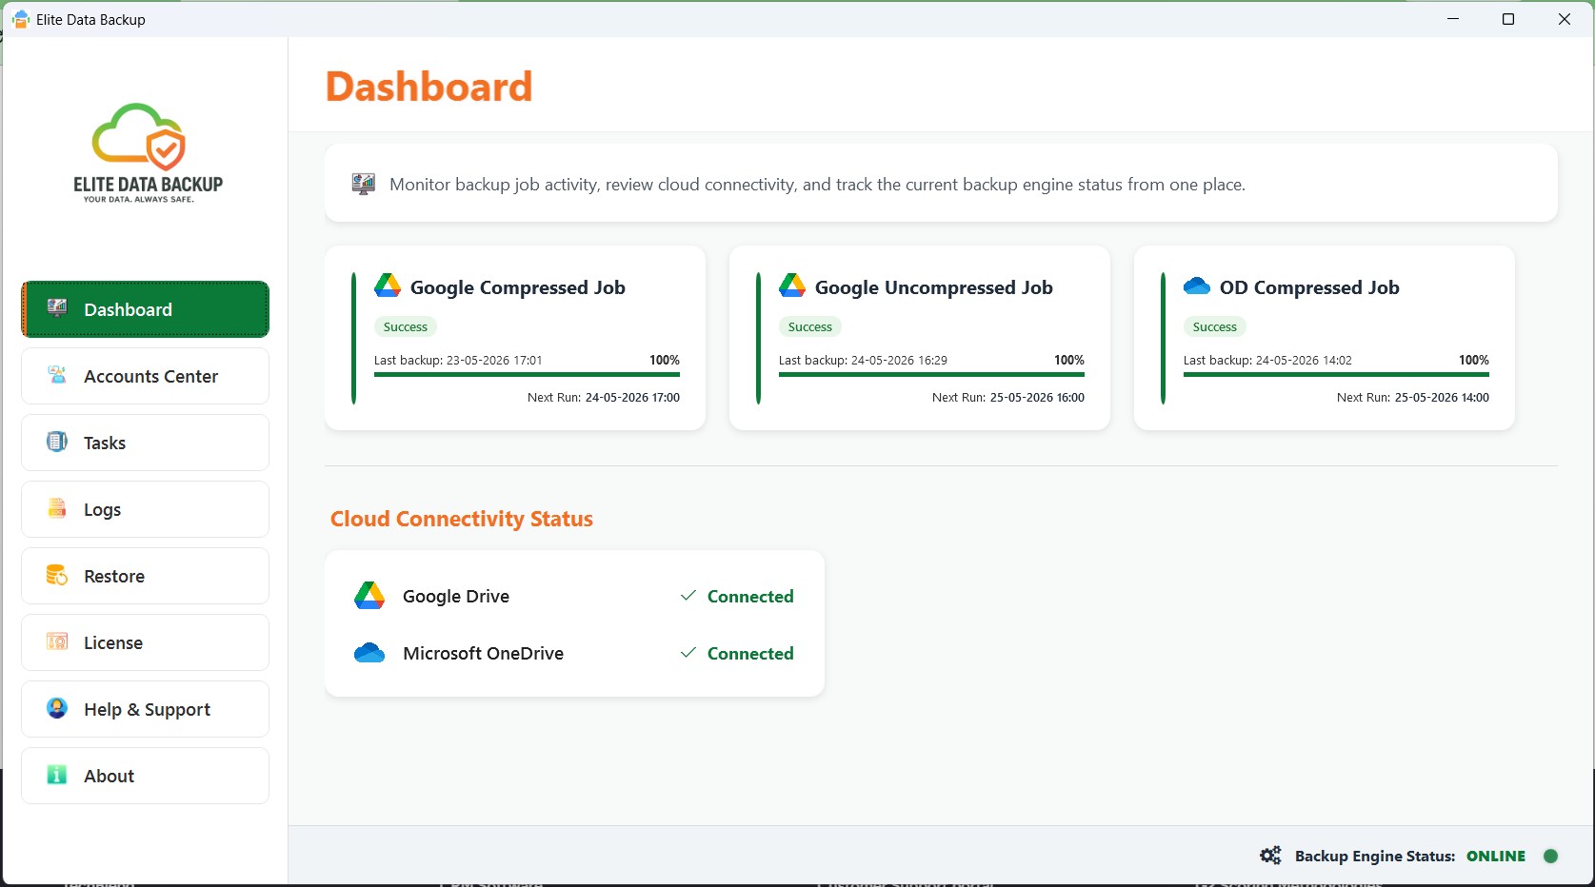
Task: Click the Connected status for Microsoft OneDrive
Action: [750, 653]
